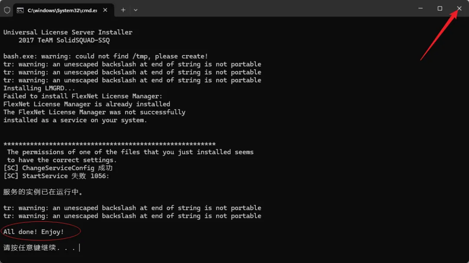Close the cmd.exe tab with its X
The height and width of the screenshot is (263, 469).
105,10
